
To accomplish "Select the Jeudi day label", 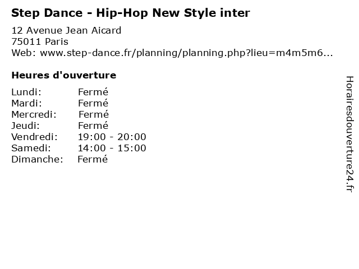I will (25, 126).
